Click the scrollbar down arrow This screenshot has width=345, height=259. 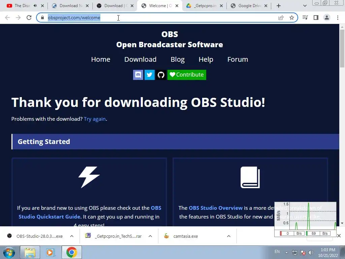342,223
